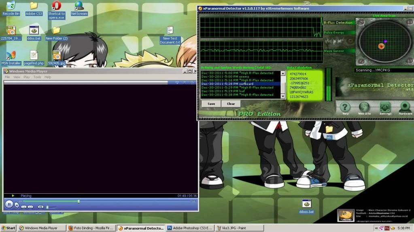Click the Media Player seek bar handle
The height and width of the screenshot is (232, 414).
(x=79, y=201)
